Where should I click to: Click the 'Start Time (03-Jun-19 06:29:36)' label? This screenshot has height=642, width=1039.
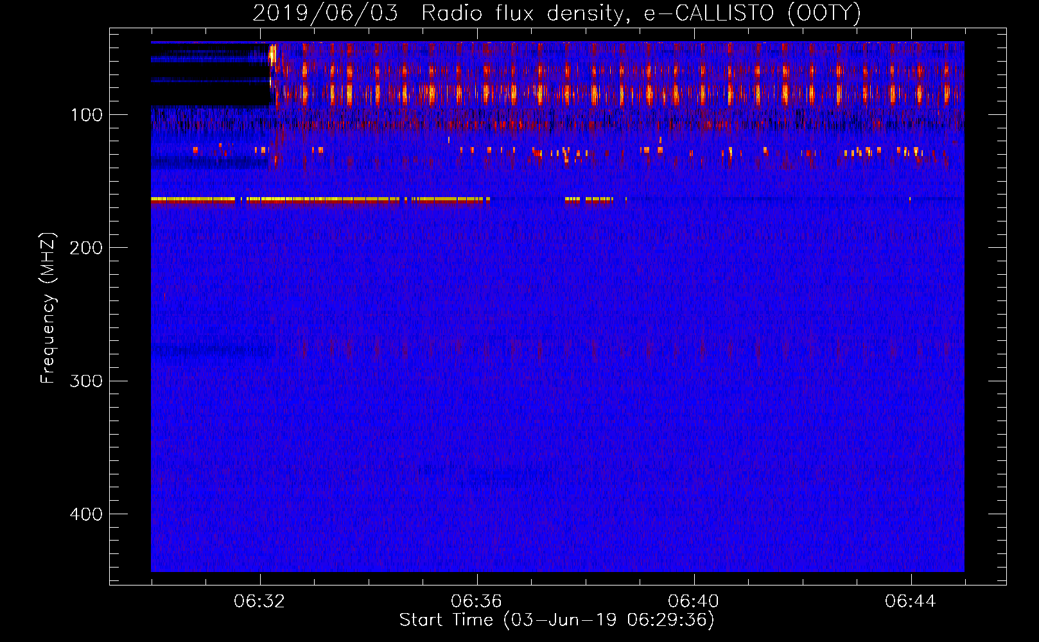click(557, 620)
